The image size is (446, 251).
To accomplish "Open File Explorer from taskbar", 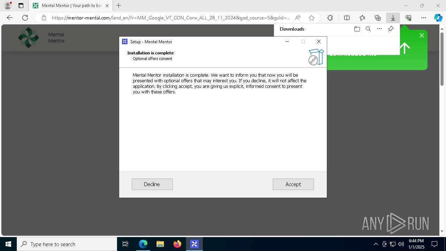I will (x=160, y=244).
